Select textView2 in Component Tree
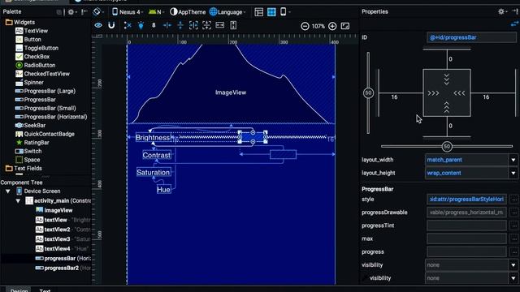This screenshot has height=292, width=520. point(63,230)
